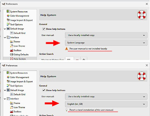Collapse Default Image branch in upper tree

pyautogui.click(x=5, y=29)
